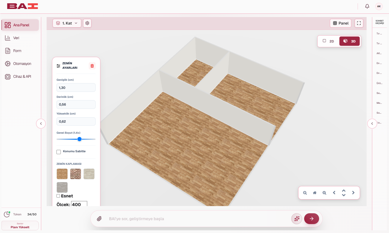The image size is (389, 233).
Task: Expand the chat history panel chevron
Action: click(x=372, y=123)
